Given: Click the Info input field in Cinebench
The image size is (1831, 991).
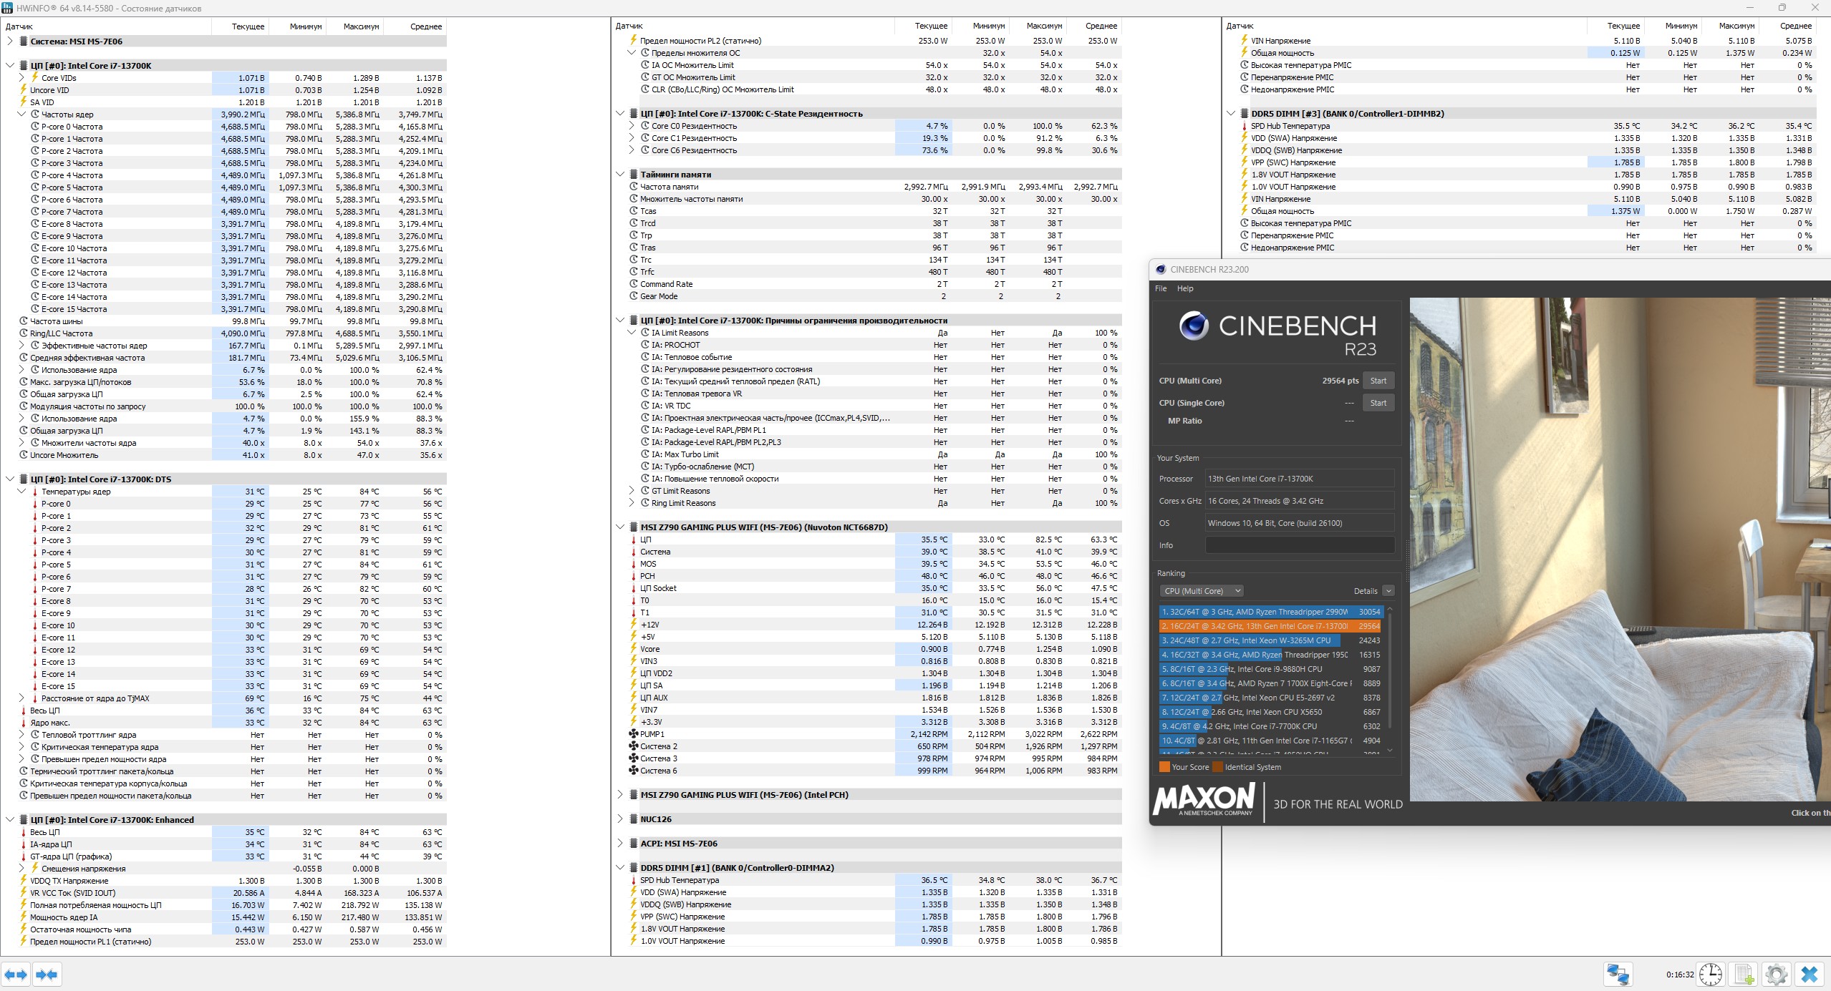Looking at the screenshot, I should pyautogui.click(x=1299, y=545).
